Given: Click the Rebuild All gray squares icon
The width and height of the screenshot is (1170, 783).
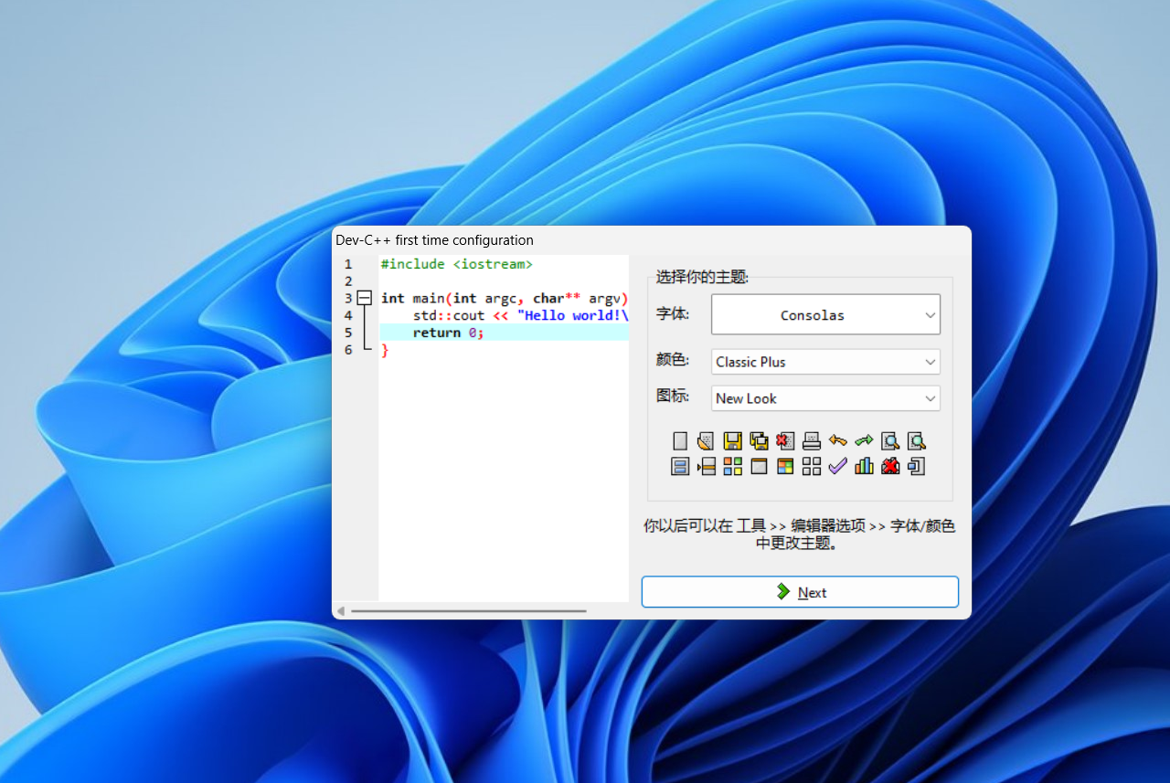Looking at the screenshot, I should [x=812, y=467].
